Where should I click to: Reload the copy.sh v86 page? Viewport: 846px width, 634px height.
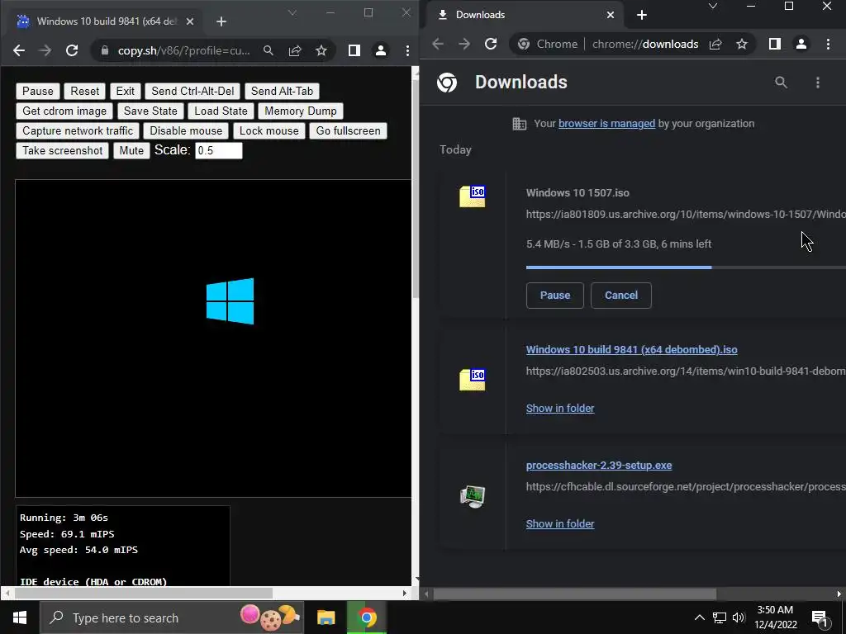(x=72, y=50)
